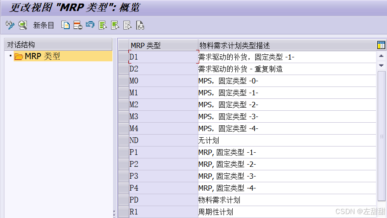
Task: Select row marker for D2
Action: click(x=123, y=69)
